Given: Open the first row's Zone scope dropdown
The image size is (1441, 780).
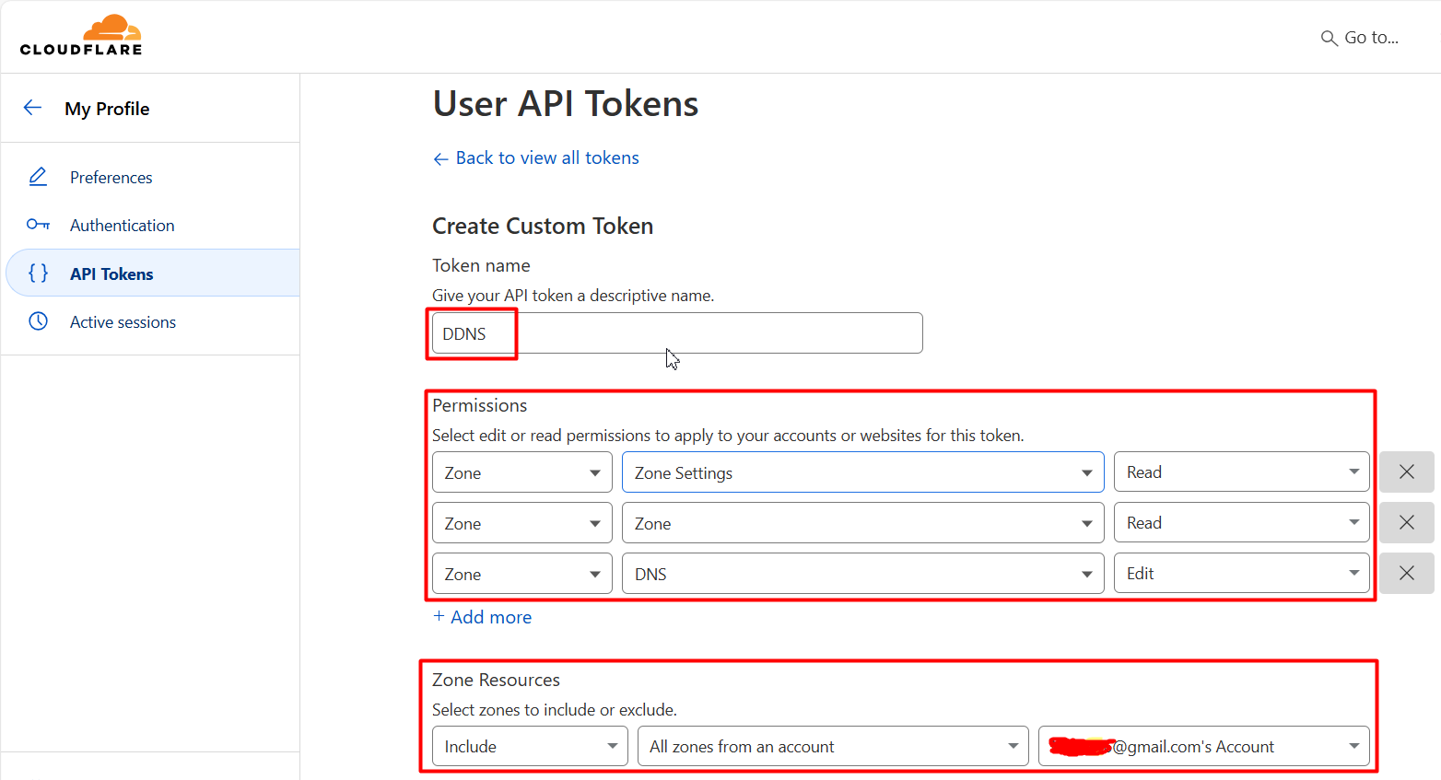Looking at the screenshot, I should [x=522, y=472].
